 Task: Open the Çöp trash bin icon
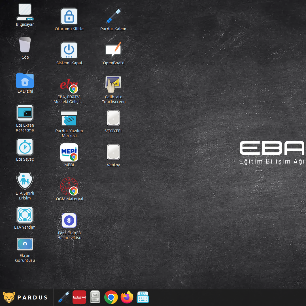[x=25, y=45]
